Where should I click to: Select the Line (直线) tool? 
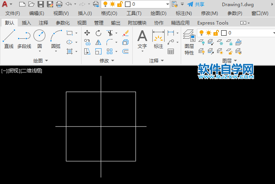click(9, 39)
